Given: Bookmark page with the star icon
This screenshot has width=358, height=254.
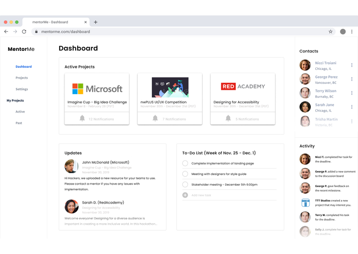Looking at the screenshot, I should coord(330,32).
